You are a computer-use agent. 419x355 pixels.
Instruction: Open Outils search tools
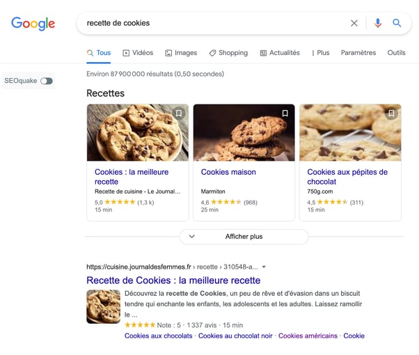click(x=396, y=53)
